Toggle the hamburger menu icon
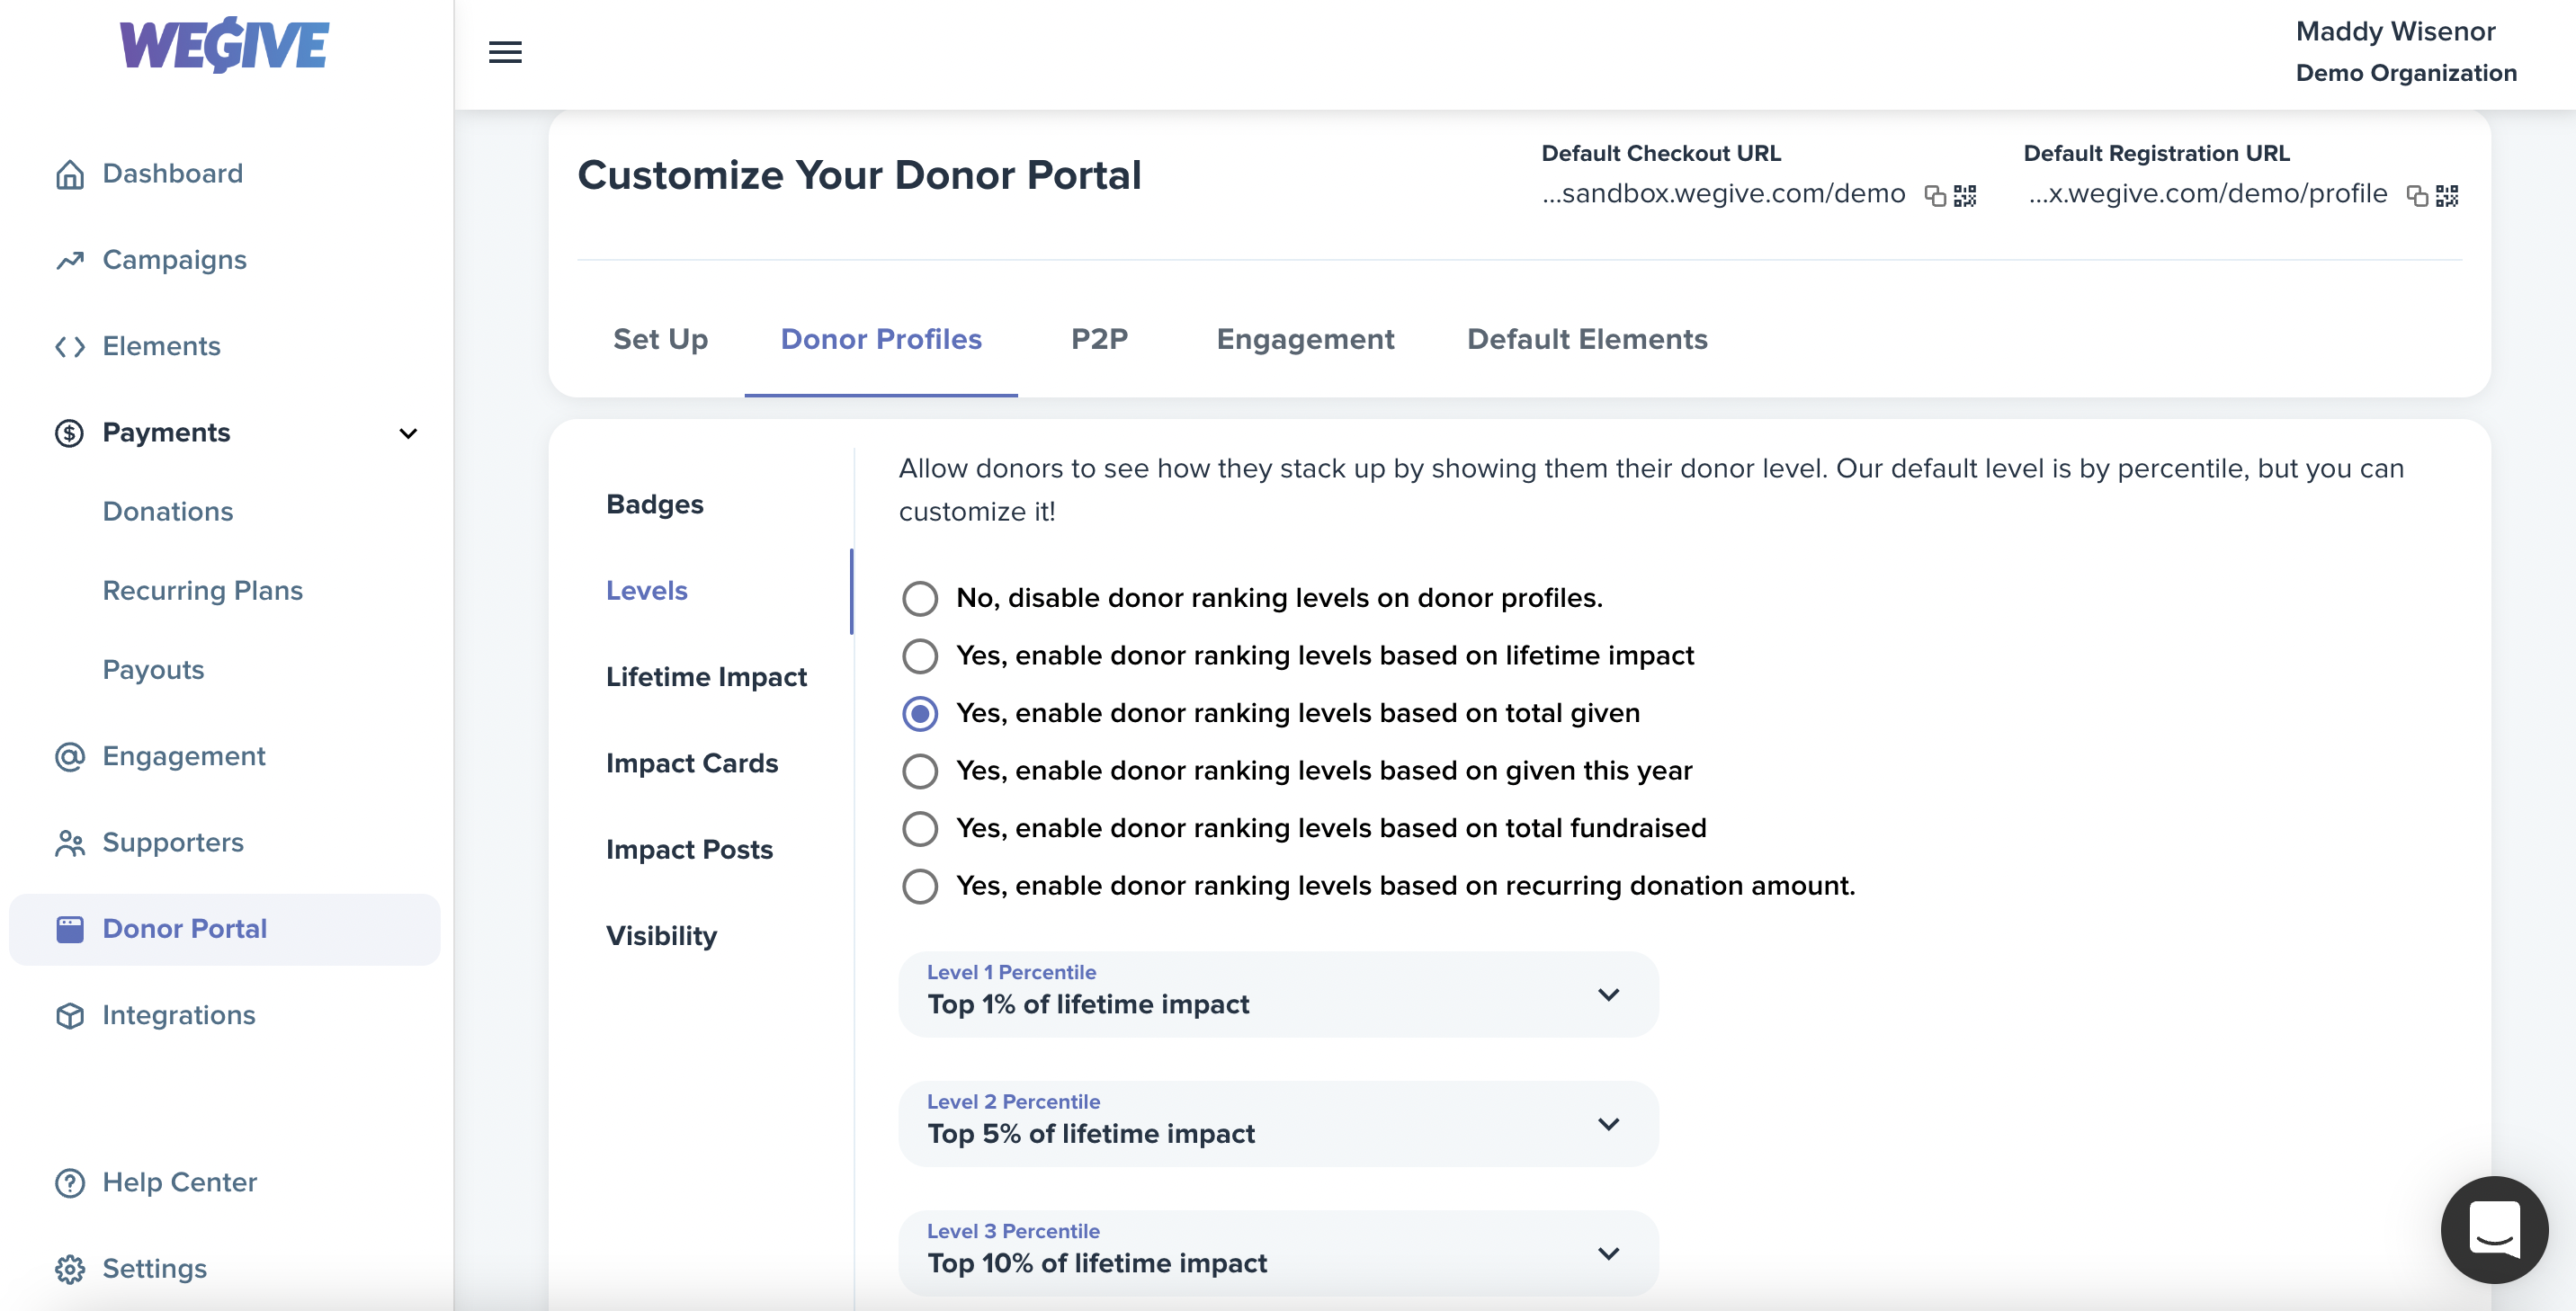The height and width of the screenshot is (1311, 2576). click(x=505, y=52)
